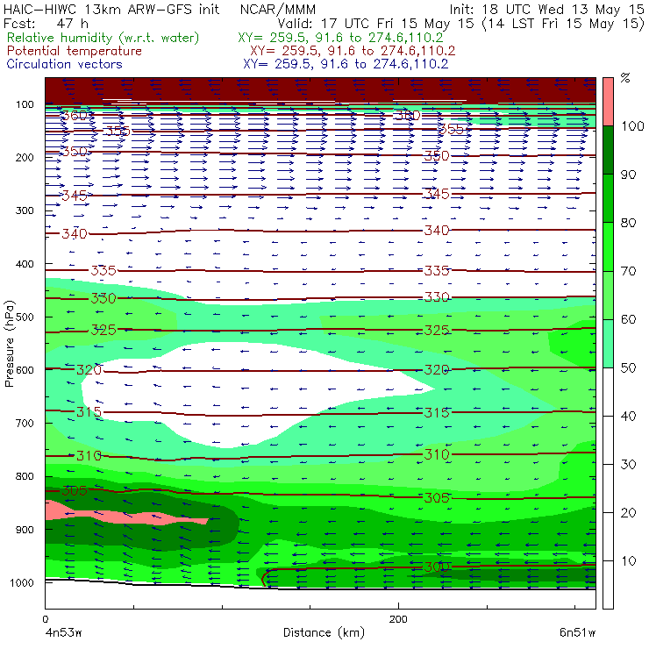Click the title 'HAIC-HIWC 13km ARW-GFS init'
The height and width of the screenshot is (649, 649).
[111, 9]
